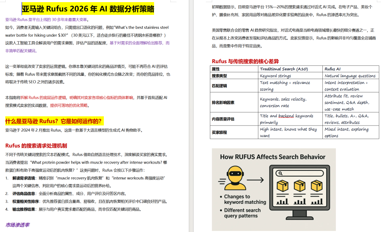Click the leftmost product box icon on monitor
This screenshot has height=232, width=381.
[283, 186]
